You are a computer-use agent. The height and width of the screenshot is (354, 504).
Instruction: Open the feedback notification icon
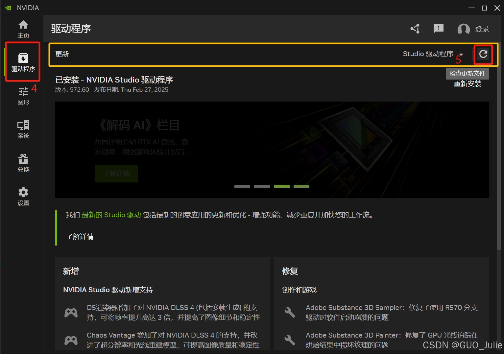pos(439,29)
